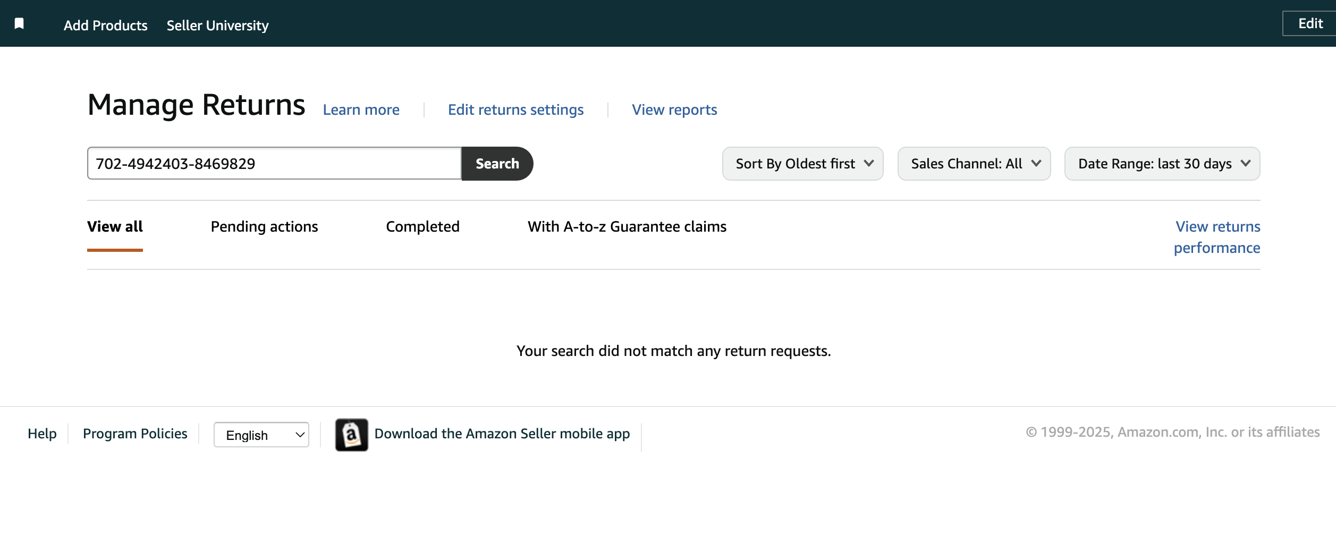
Task: Open View returns performance link
Action: coord(1217,237)
